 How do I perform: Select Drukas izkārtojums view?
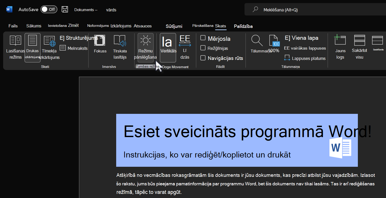click(33, 48)
